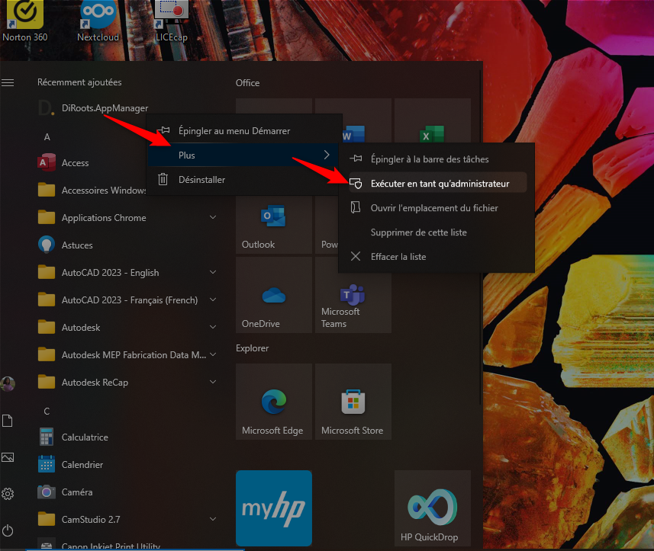Open the Settings gear icon
This screenshot has width=654, height=551.
point(8,493)
